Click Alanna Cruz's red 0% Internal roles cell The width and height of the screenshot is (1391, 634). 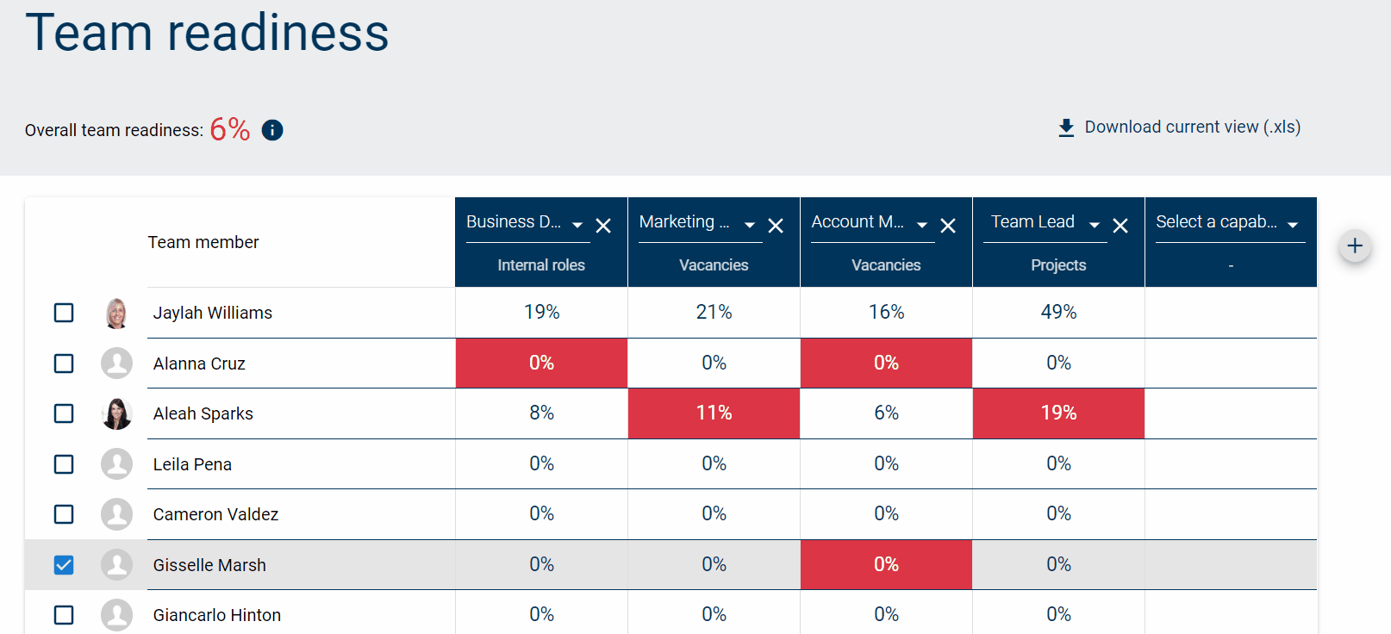541,363
